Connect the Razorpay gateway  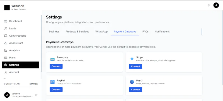coord(56,66)
